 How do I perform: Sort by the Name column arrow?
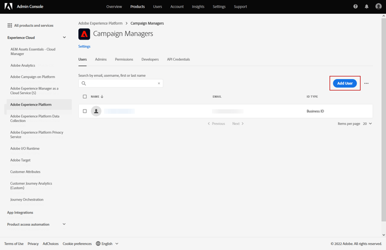(x=102, y=97)
